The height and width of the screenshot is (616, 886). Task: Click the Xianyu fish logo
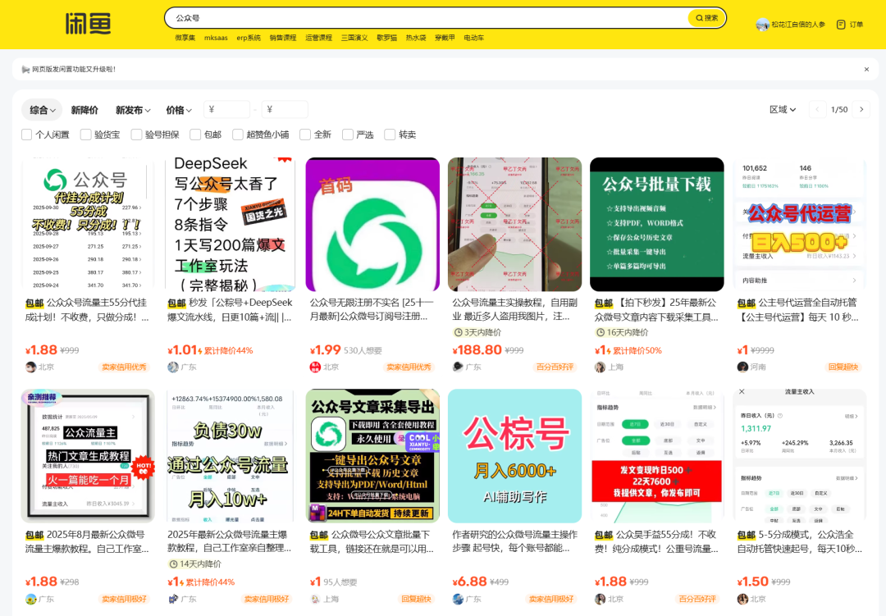pos(89,24)
